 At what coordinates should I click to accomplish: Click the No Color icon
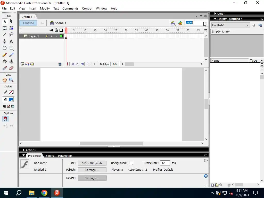point(9,106)
